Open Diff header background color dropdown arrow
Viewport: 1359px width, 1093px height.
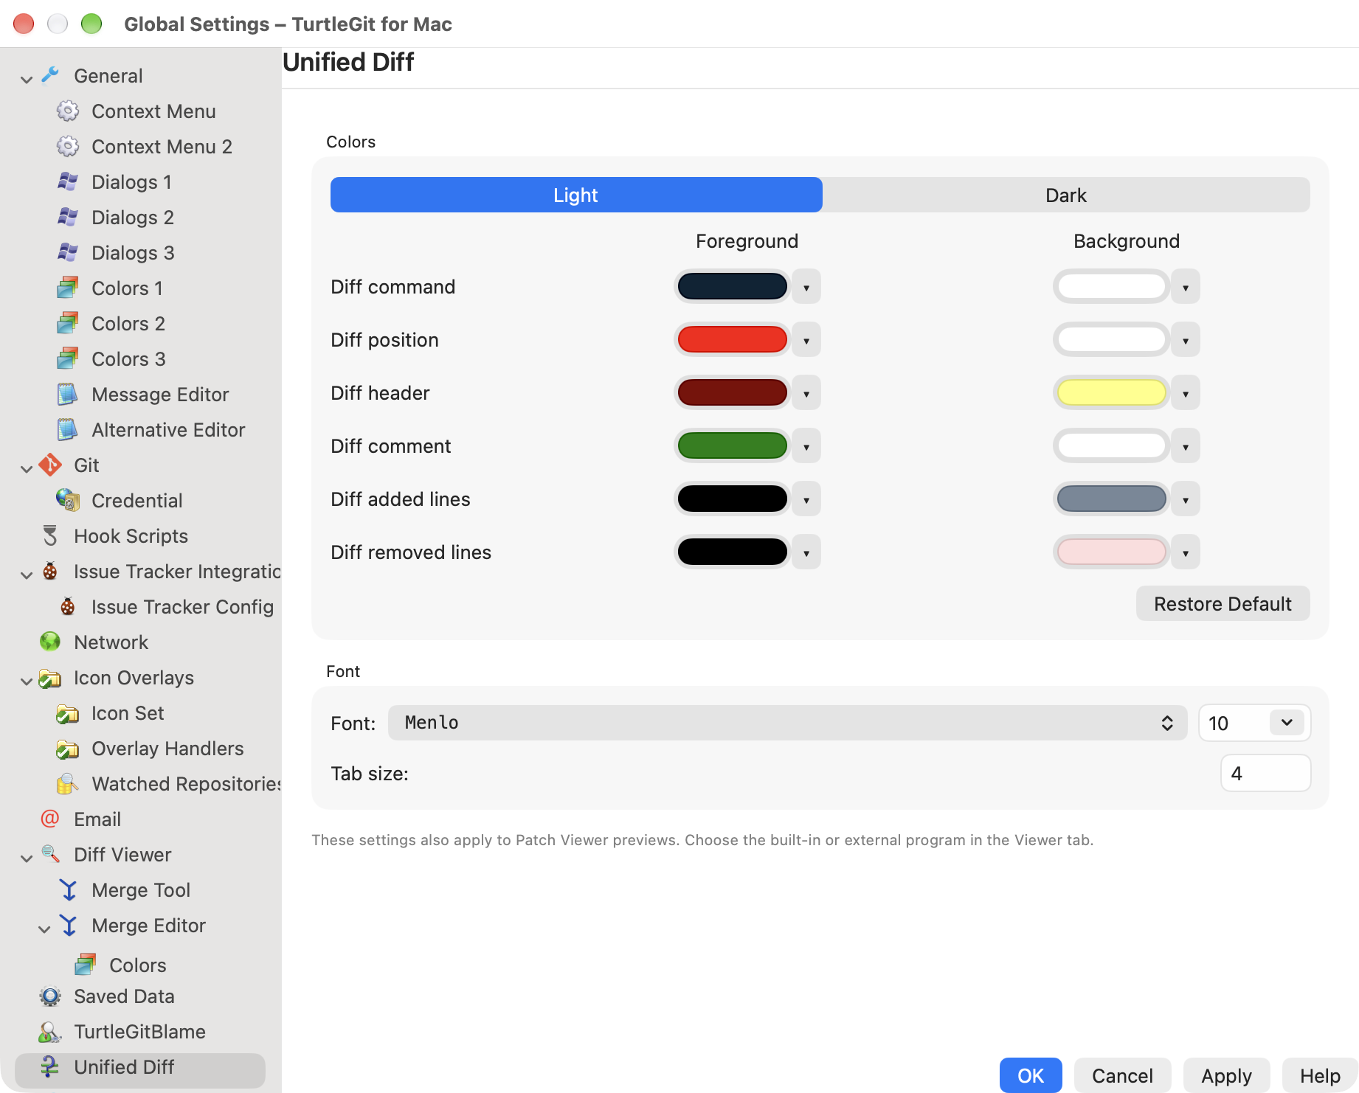click(x=1186, y=393)
